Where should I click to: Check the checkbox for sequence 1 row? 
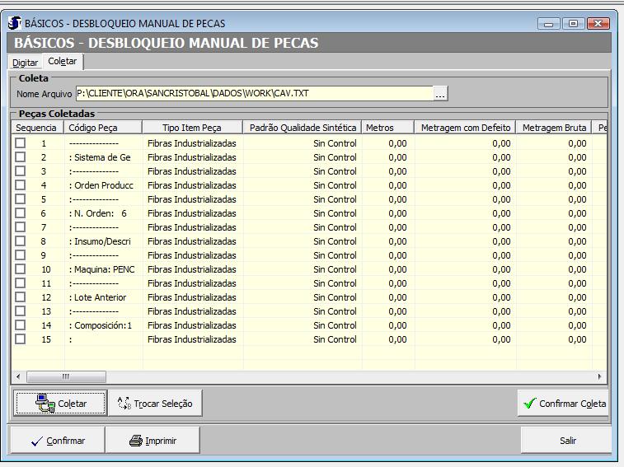(x=21, y=143)
